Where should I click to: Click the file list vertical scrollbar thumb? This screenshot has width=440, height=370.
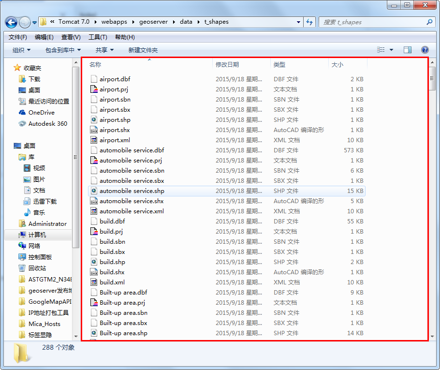click(432, 79)
